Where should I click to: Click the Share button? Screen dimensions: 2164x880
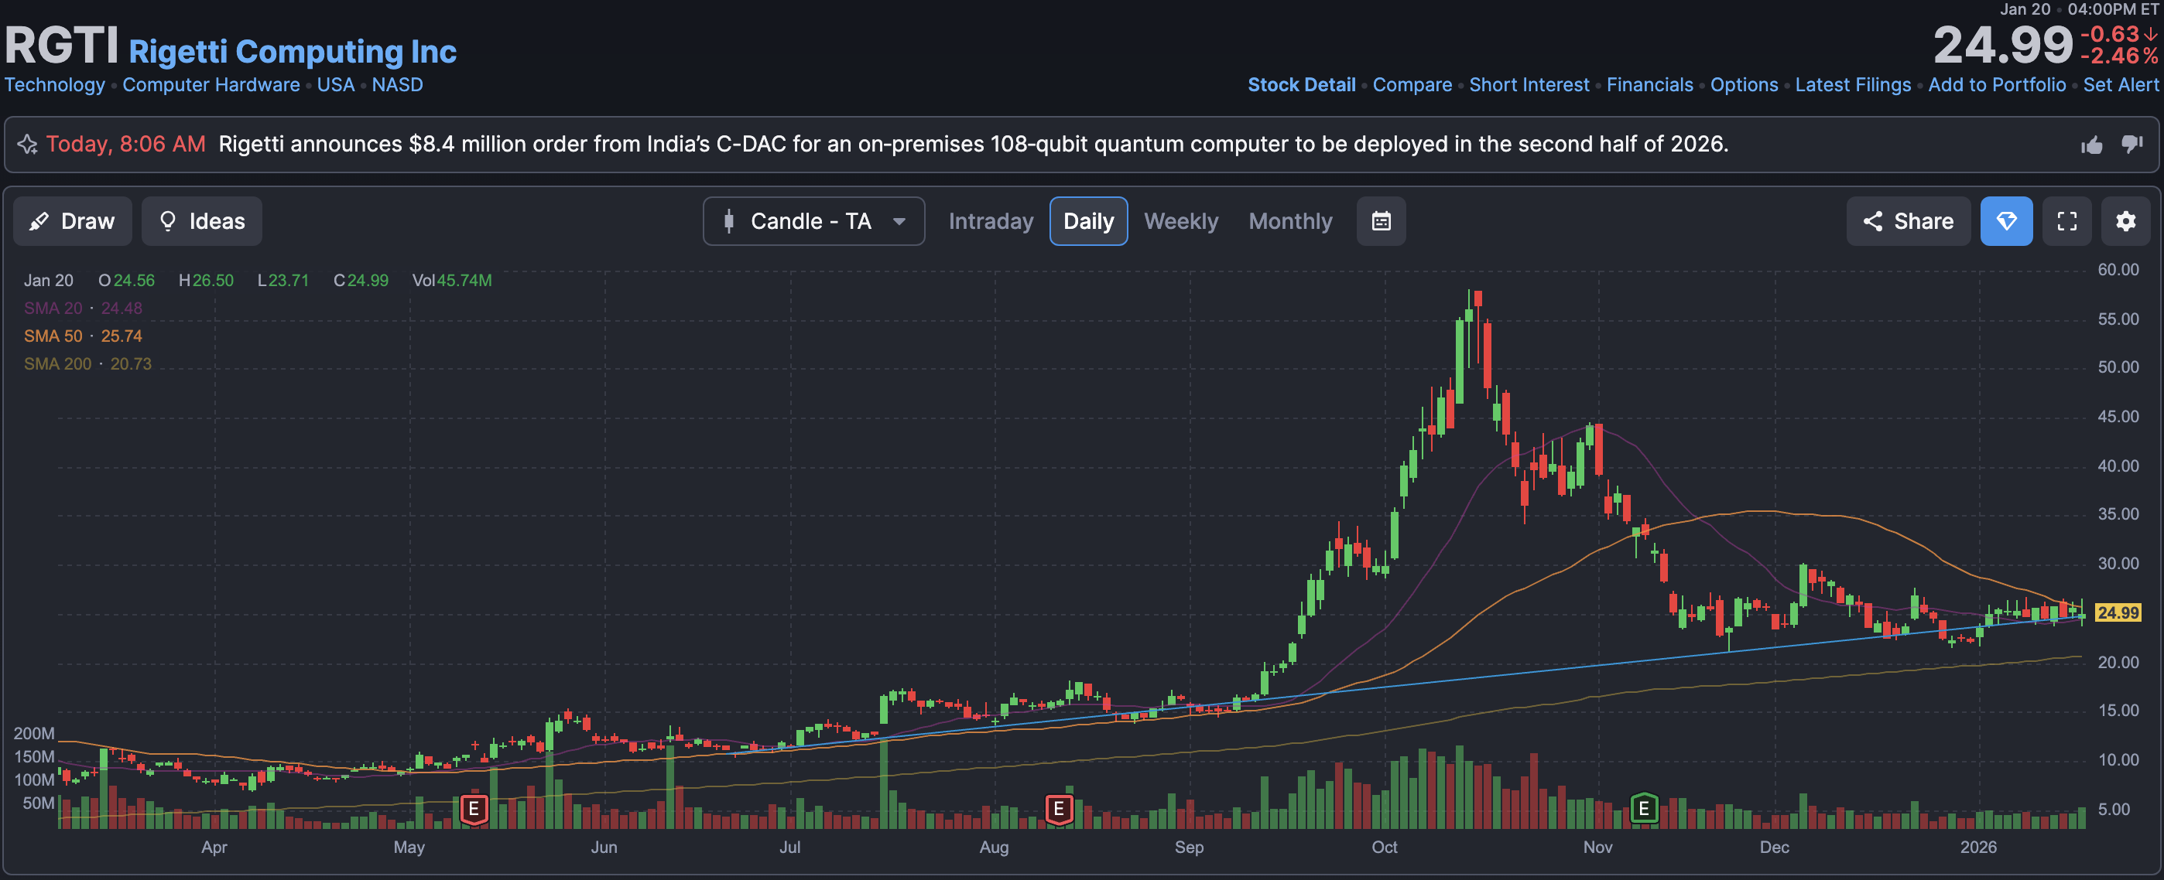tap(1908, 222)
